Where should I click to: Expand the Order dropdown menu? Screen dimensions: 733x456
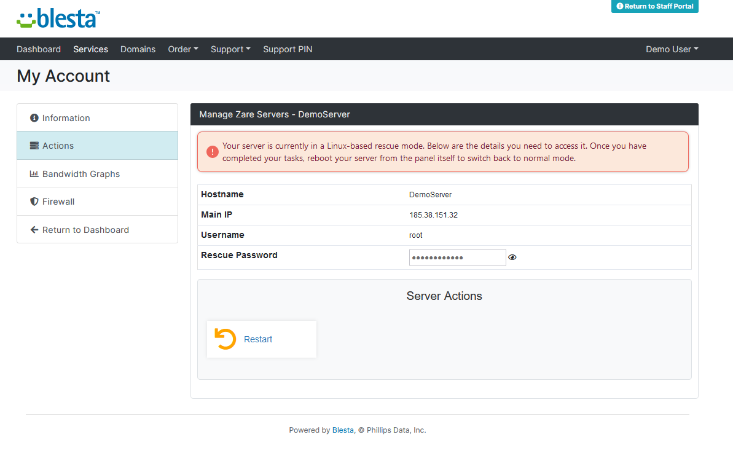coord(182,49)
